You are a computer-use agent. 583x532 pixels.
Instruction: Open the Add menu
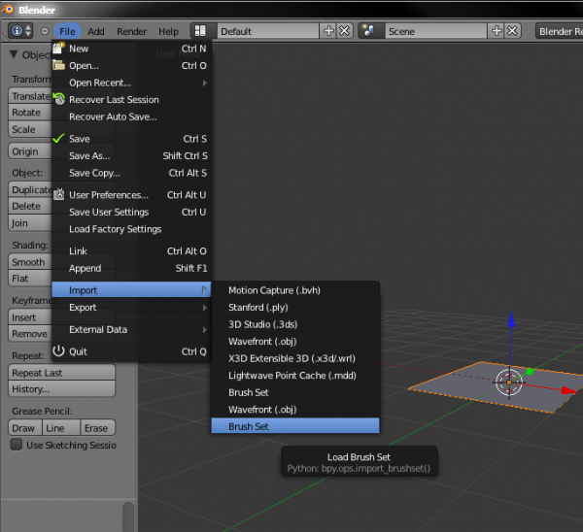(x=96, y=31)
